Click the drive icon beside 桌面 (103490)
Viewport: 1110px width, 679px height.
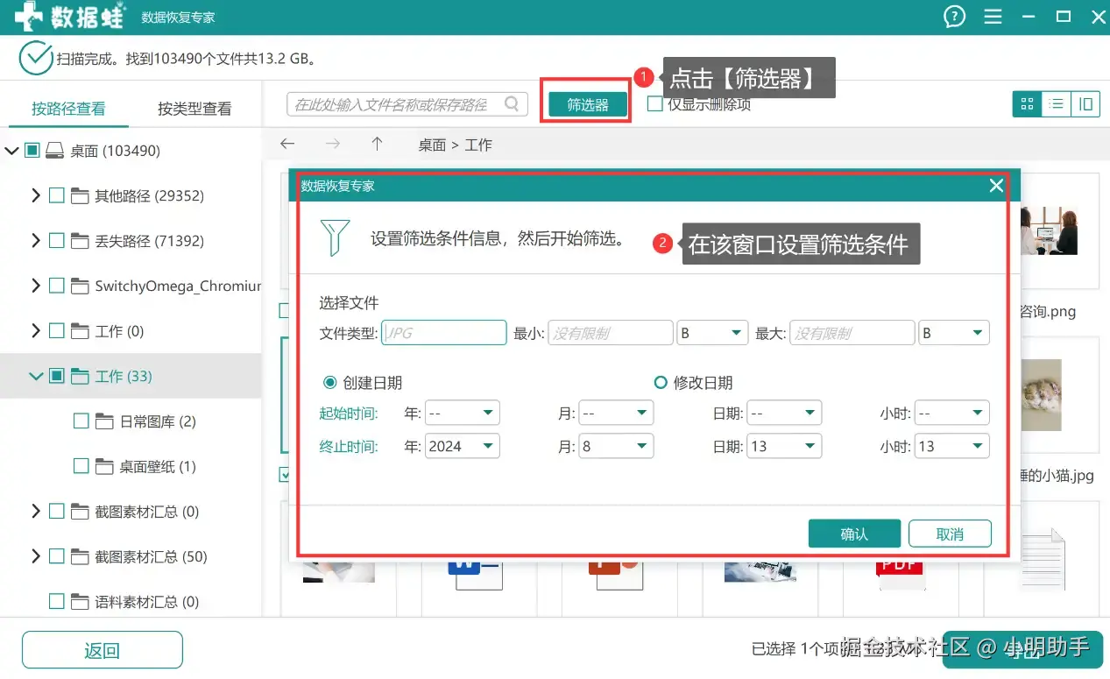coord(55,151)
